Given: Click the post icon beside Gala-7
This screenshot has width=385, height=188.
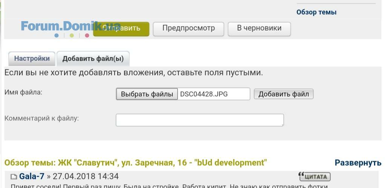Looking at the screenshot, I should click(x=14, y=177).
